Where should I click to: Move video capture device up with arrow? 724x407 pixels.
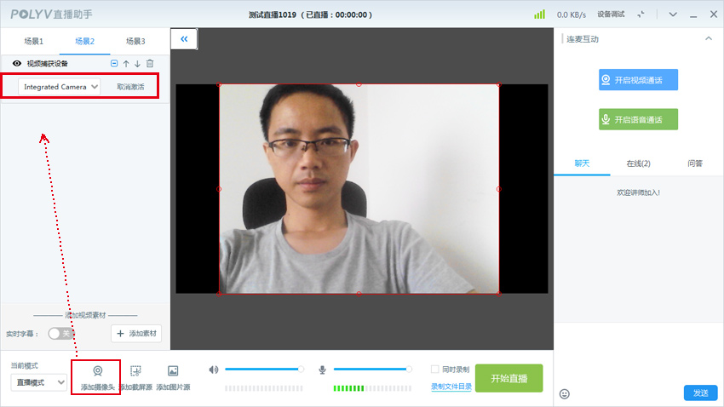(x=126, y=64)
